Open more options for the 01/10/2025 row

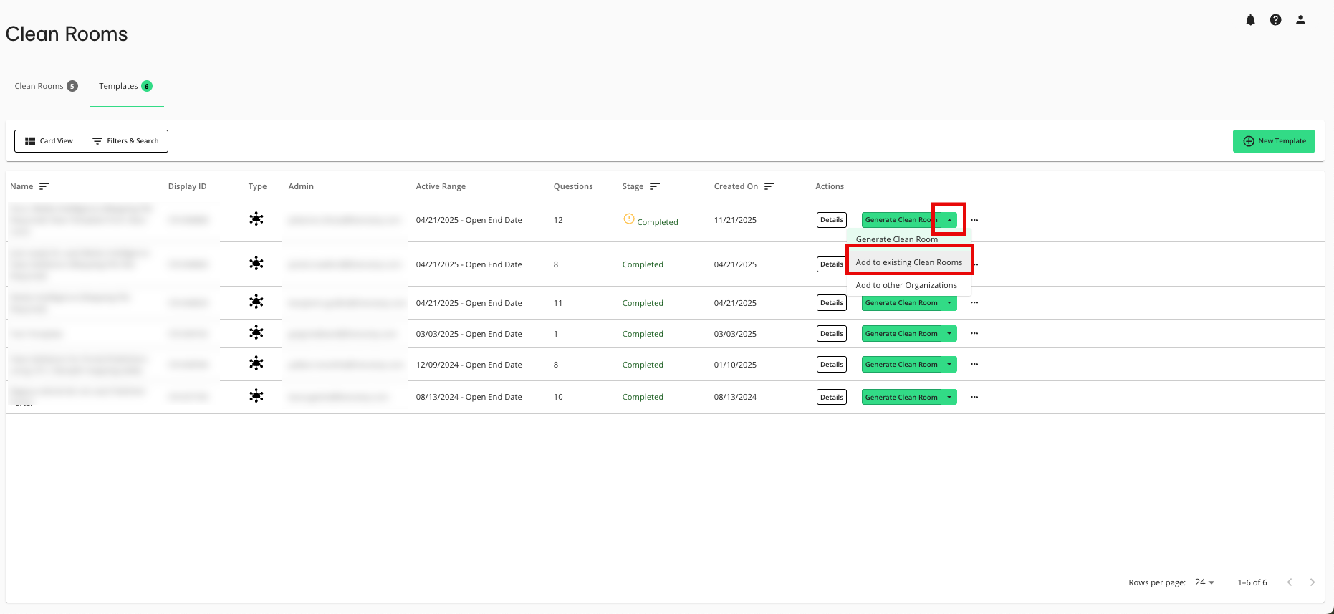point(974,364)
